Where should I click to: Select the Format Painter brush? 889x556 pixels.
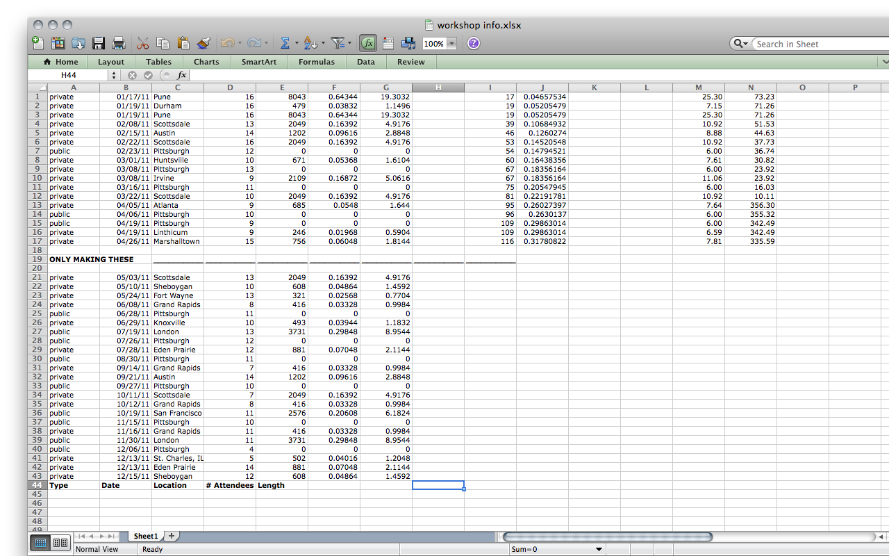pos(203,43)
